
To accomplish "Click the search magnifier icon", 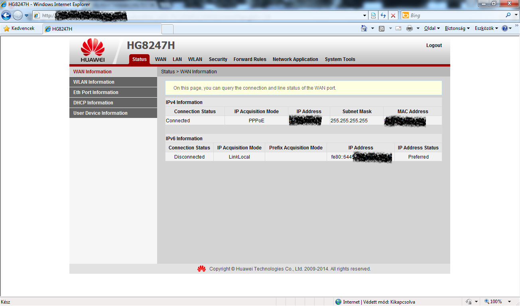I will [x=508, y=15].
